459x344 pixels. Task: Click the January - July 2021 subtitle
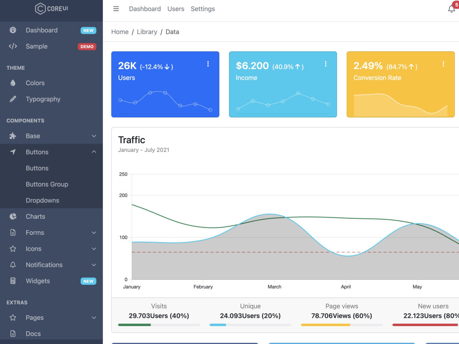coord(144,150)
